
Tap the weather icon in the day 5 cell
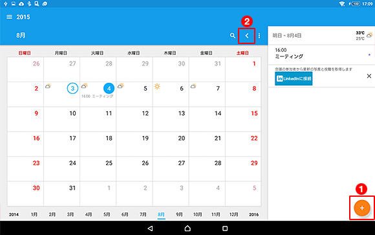point(121,85)
